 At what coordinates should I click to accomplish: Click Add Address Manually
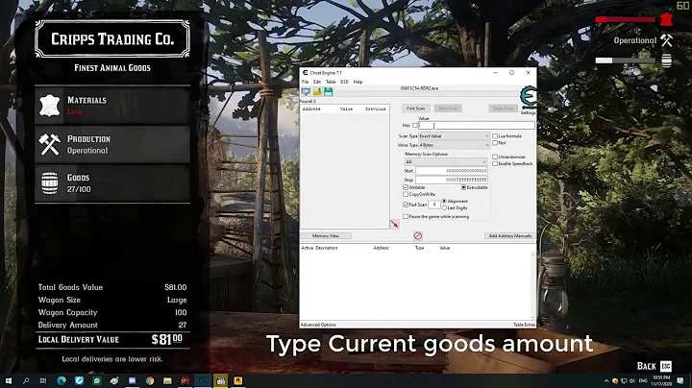[x=510, y=236]
